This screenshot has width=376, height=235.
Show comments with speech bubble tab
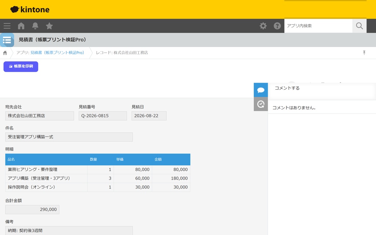pos(261,90)
